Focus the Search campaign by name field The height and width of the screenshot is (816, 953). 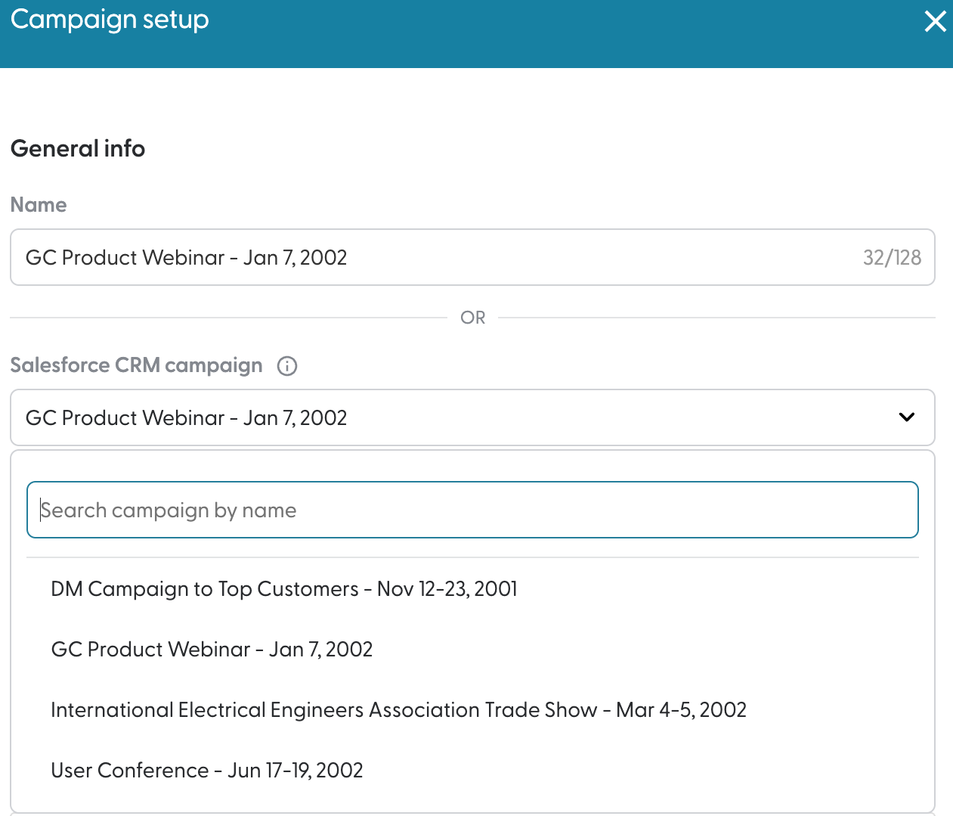(472, 510)
